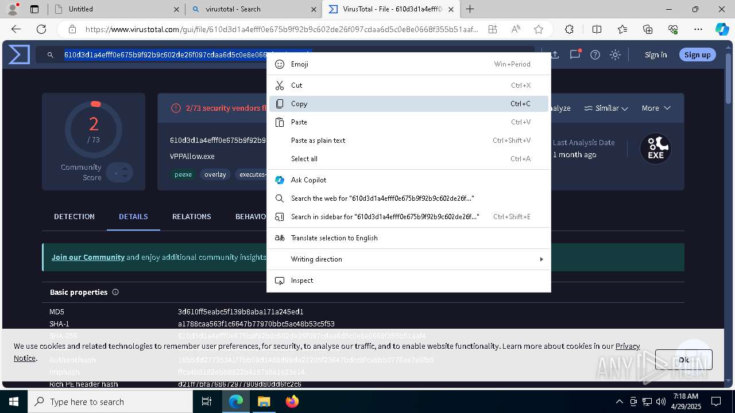Switch to the RELATIONS tab
The height and width of the screenshot is (413, 735).
[x=192, y=216]
